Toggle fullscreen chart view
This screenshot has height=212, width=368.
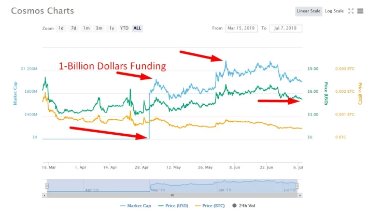350,11
